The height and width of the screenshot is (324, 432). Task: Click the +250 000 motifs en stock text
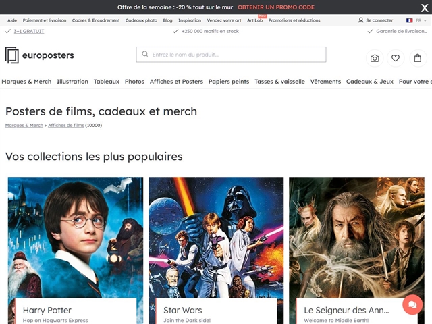click(x=210, y=31)
